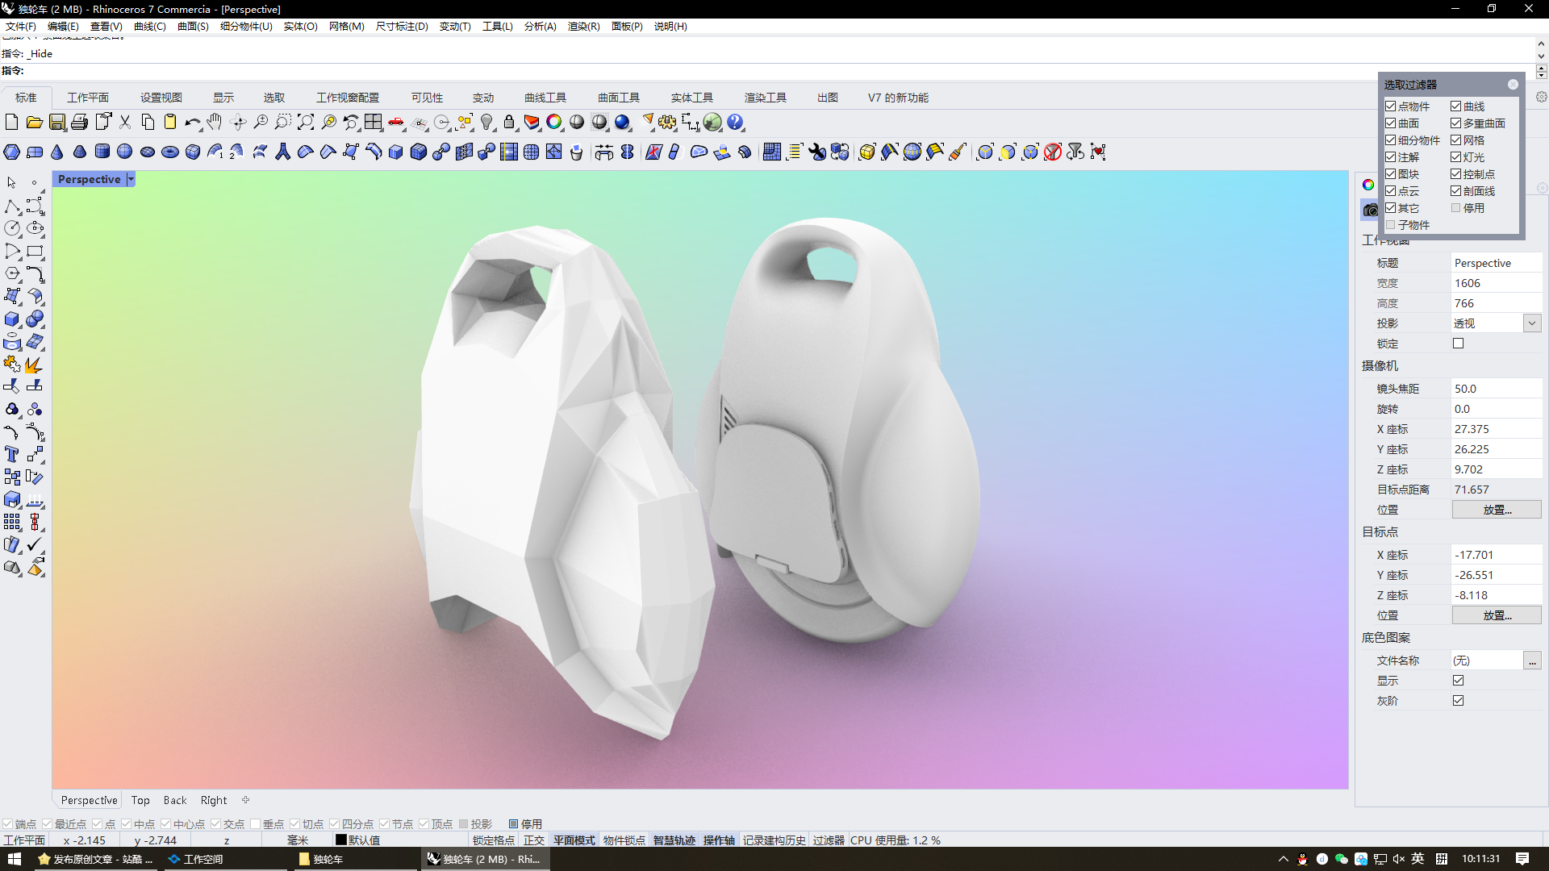Click the Save file icon

point(57,123)
